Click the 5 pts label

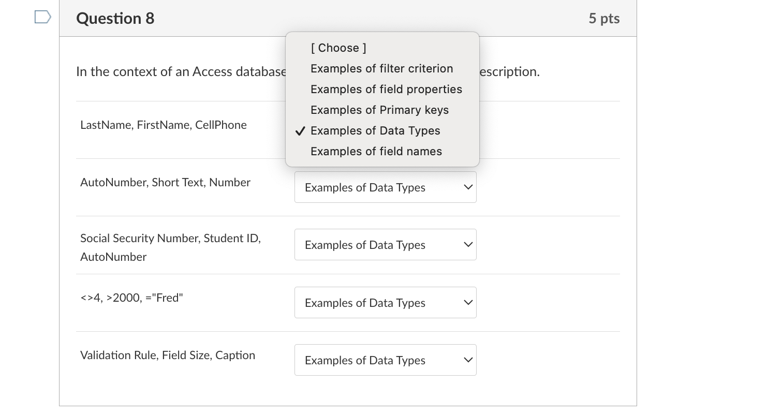[x=604, y=18]
